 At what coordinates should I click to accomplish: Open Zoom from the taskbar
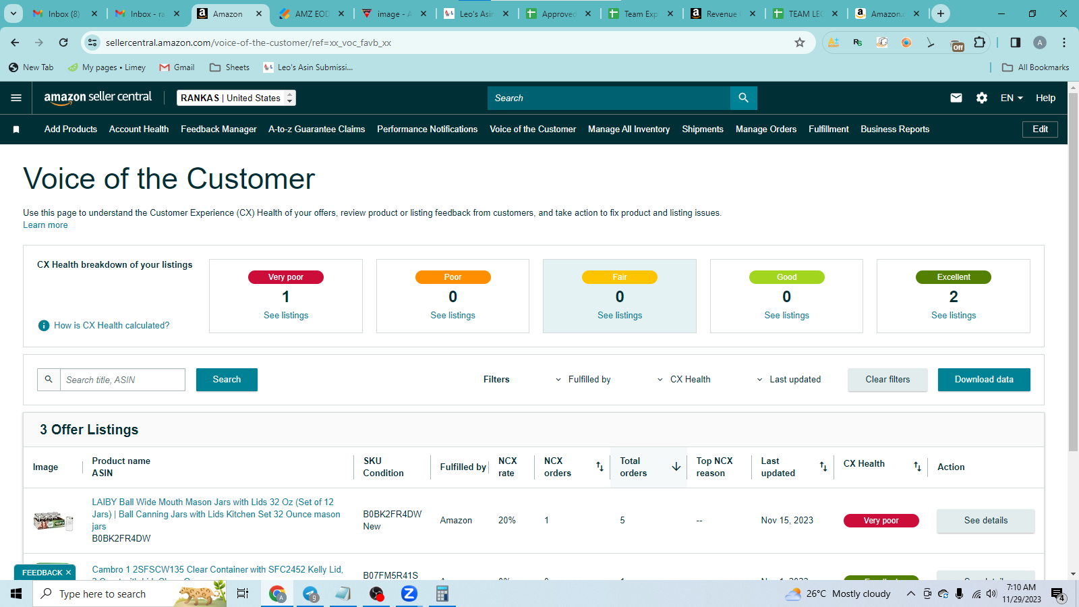(409, 594)
